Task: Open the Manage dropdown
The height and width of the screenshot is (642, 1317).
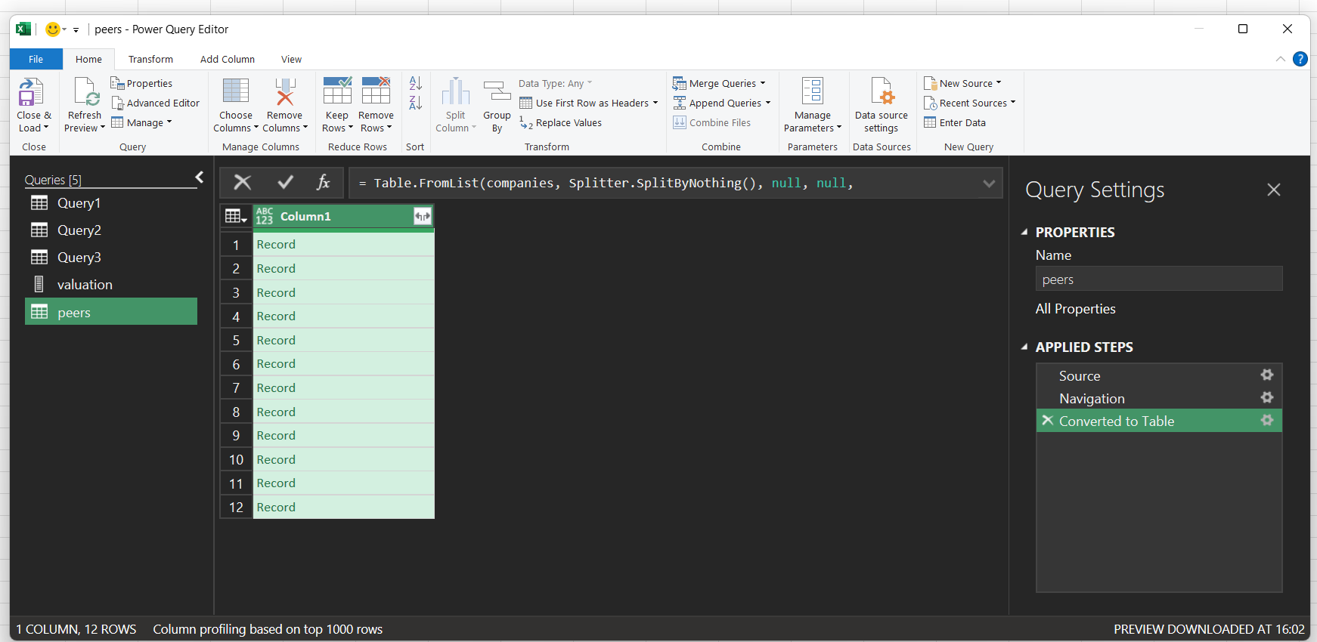Action: click(x=142, y=122)
